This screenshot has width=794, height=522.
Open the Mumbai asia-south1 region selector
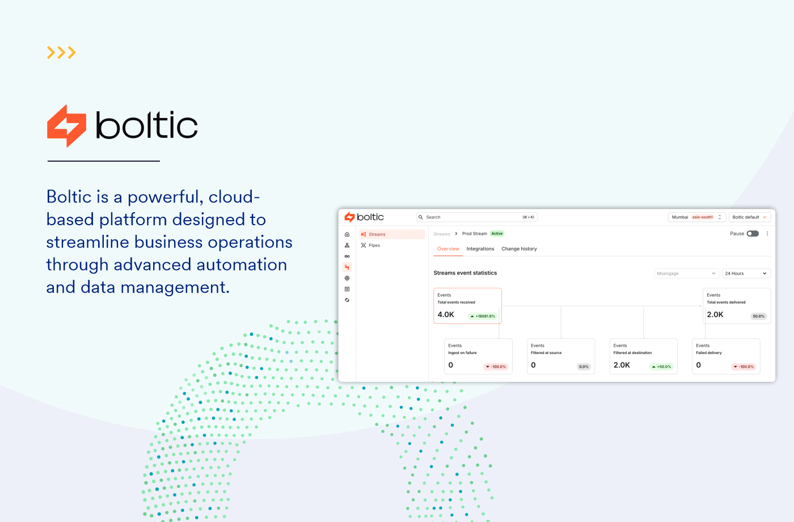(x=697, y=217)
